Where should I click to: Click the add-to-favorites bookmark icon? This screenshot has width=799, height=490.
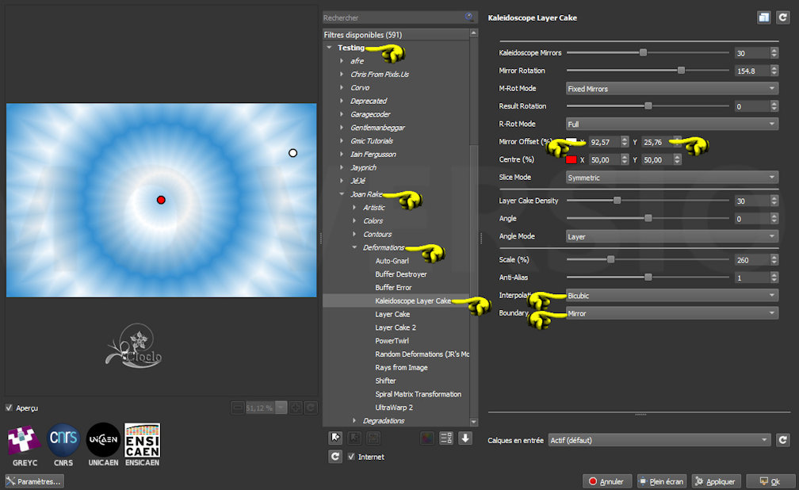click(335, 438)
